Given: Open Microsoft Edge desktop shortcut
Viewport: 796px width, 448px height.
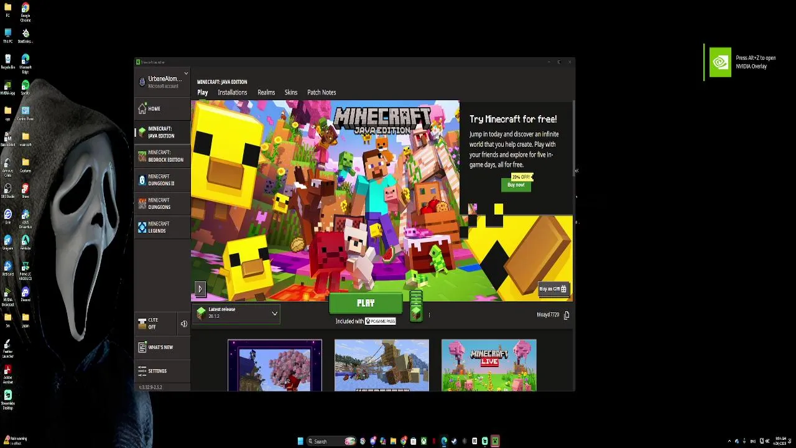Looking at the screenshot, I should pos(25,63).
